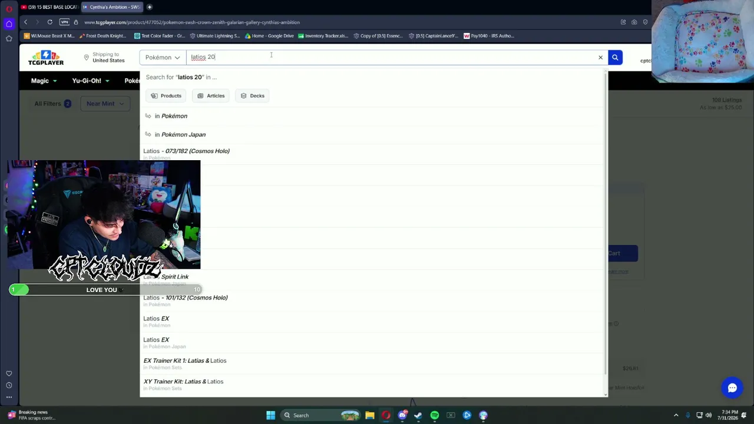Viewport: 754px width, 424px height.
Task: Open the sidebar history clock icon
Action: coord(9,385)
